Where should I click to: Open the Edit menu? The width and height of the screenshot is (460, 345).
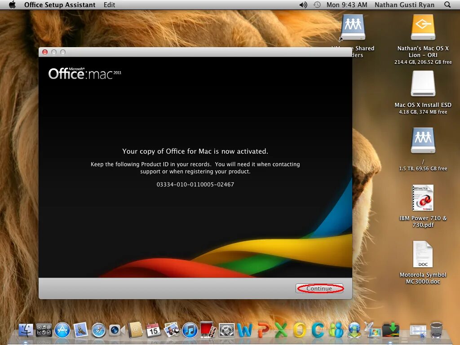[x=110, y=4]
